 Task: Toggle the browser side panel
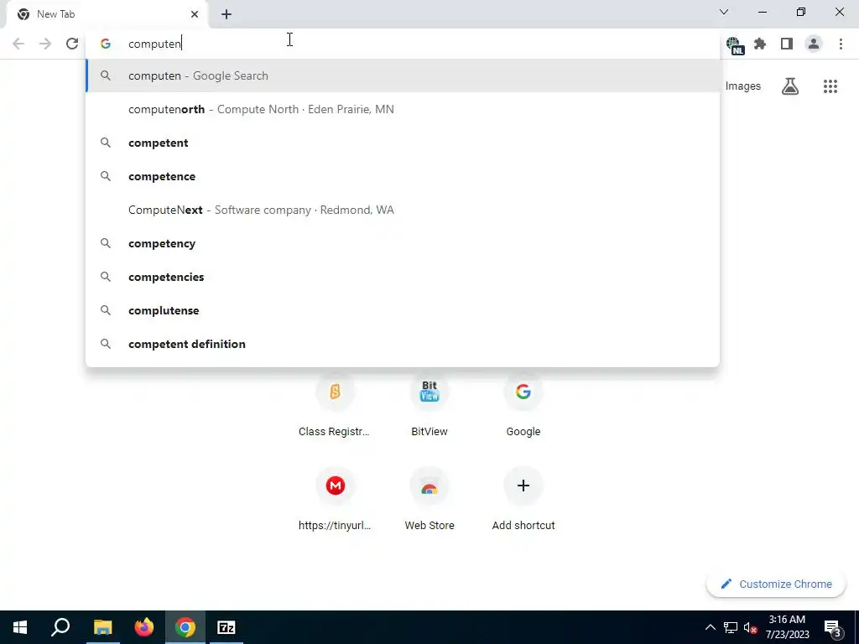787,44
